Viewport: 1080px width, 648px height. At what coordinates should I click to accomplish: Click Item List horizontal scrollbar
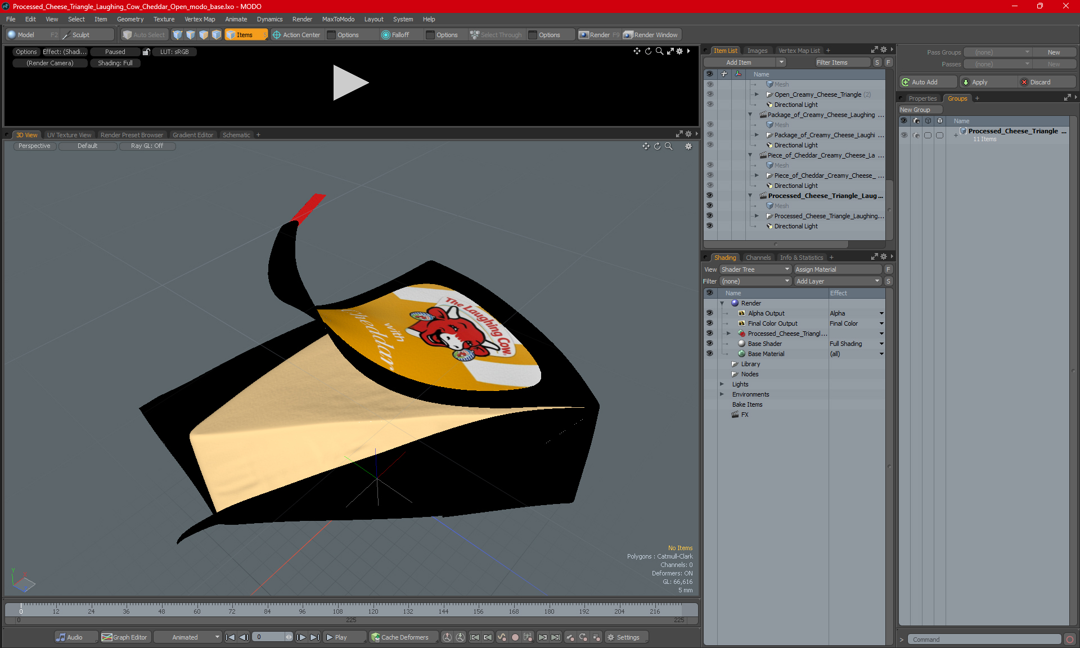(x=775, y=244)
